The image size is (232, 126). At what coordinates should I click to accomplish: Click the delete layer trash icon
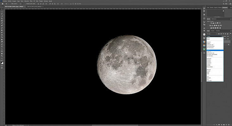[229, 125]
